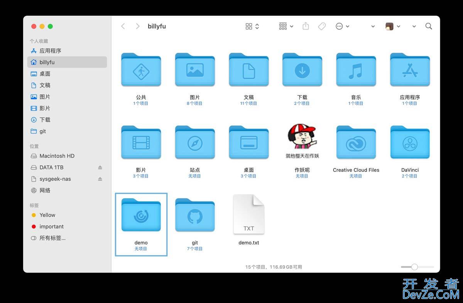Click the green zoom window button

click(x=50, y=27)
